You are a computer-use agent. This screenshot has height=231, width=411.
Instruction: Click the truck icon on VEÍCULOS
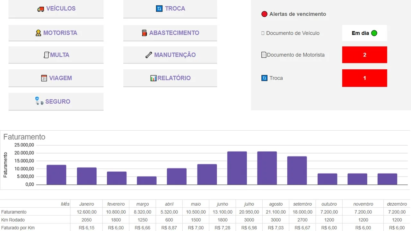pos(41,9)
